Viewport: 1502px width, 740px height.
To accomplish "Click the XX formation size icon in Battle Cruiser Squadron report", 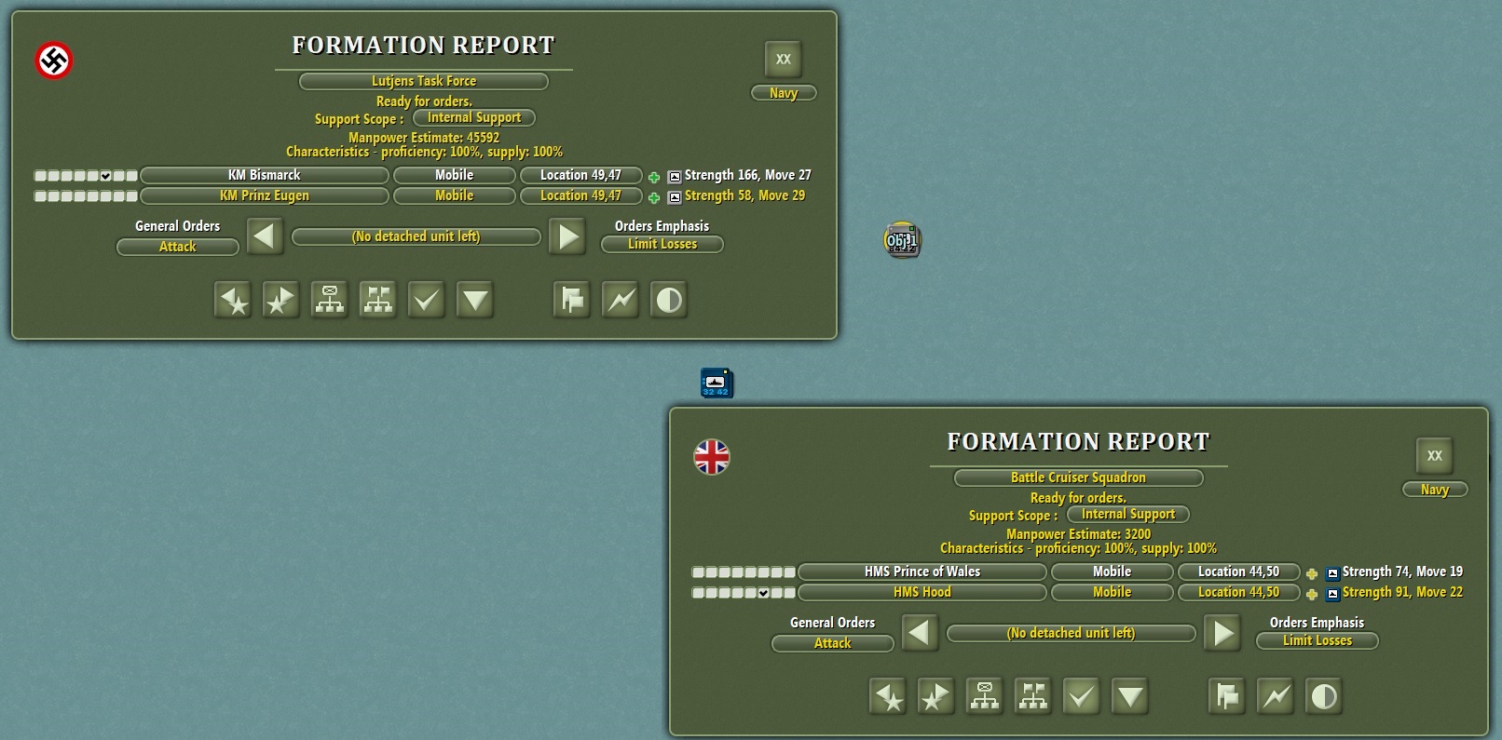I will [1435, 455].
